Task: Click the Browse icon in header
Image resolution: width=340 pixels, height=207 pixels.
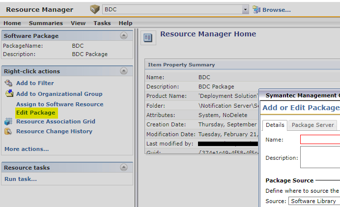Action: pos(256,9)
